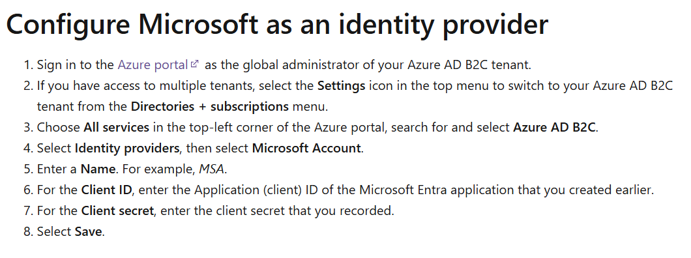Screen dimensions: 691x258
Task: Click the bold Settings word in step 2
Action: click(341, 85)
